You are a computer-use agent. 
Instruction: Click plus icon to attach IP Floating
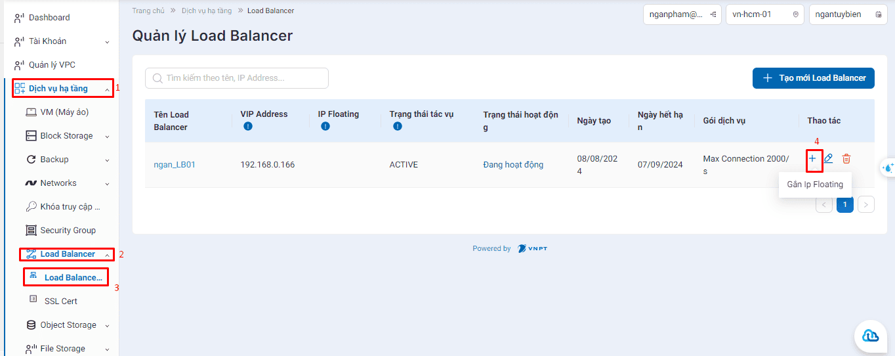(x=812, y=158)
